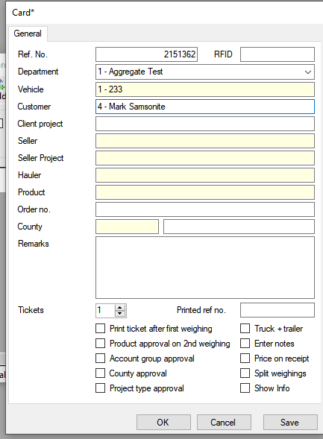Tick Project type approval checkbox

click(x=100, y=388)
